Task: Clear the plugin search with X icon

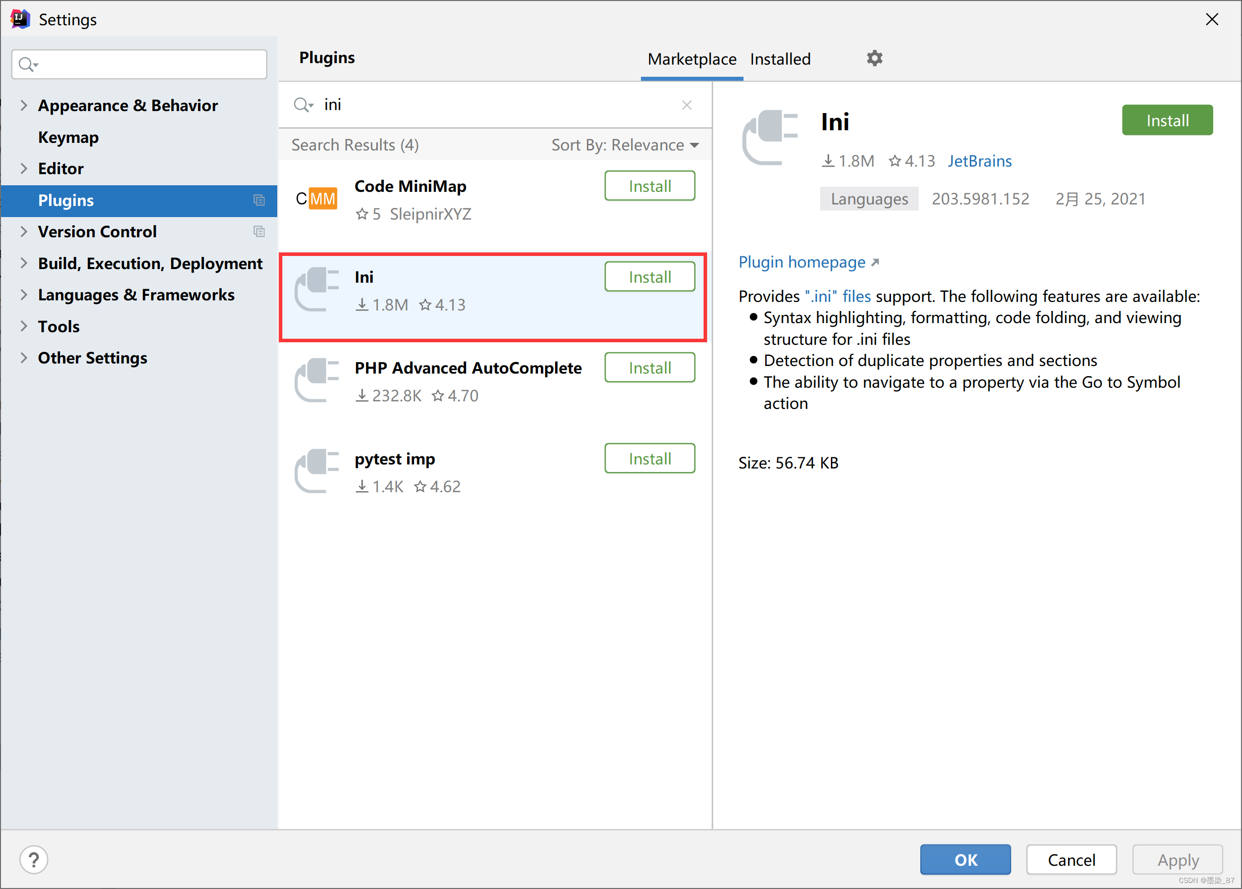Action: point(687,105)
